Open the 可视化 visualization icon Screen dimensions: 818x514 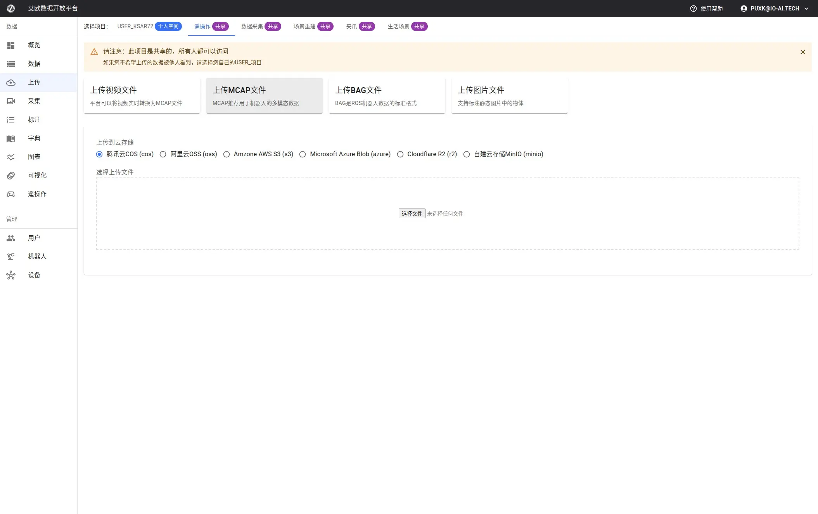point(11,176)
